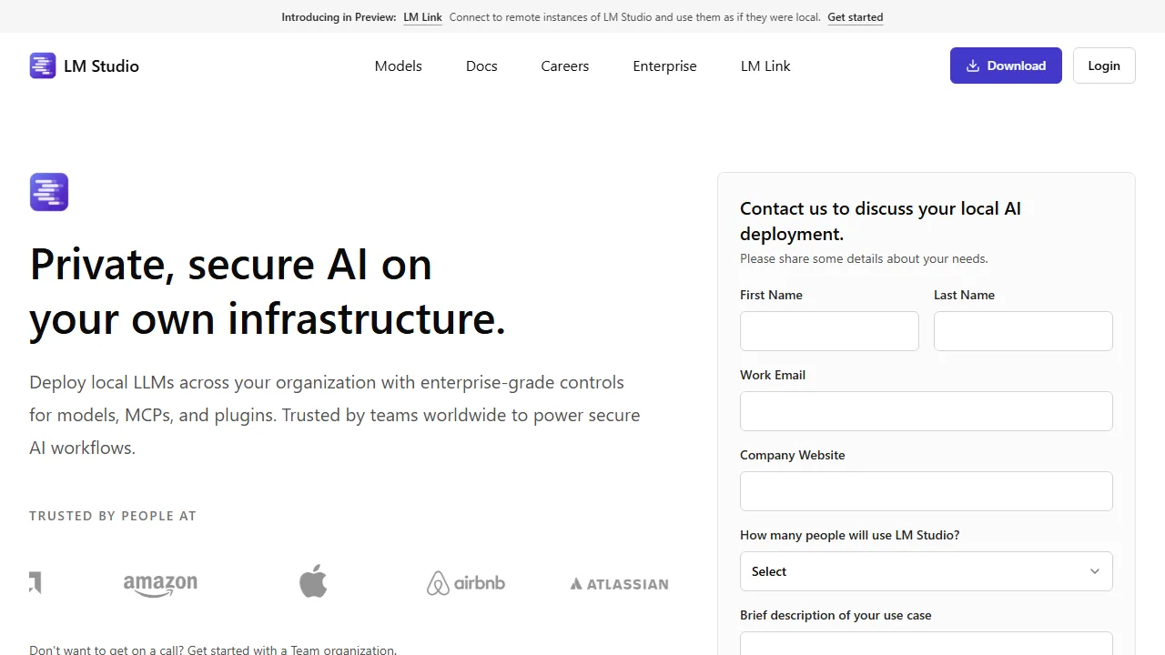The height and width of the screenshot is (655, 1165).
Task: Open the Team organization get started link
Action: click(291, 650)
